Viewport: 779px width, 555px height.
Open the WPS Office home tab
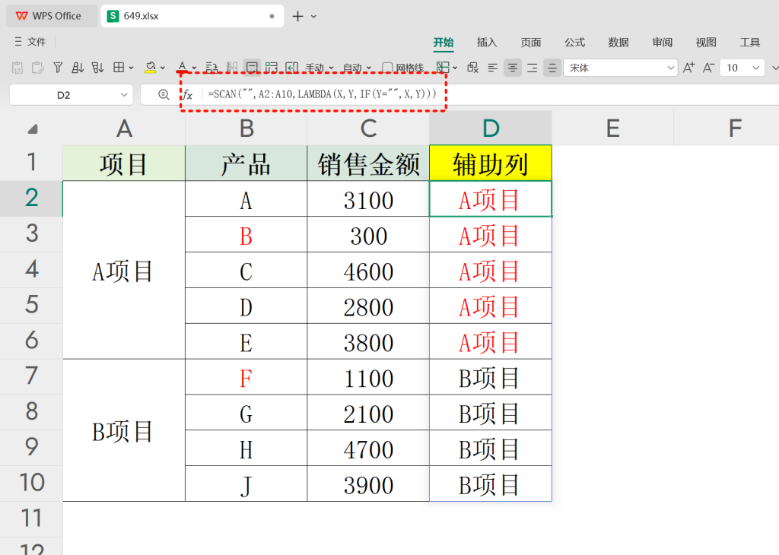[x=52, y=16]
